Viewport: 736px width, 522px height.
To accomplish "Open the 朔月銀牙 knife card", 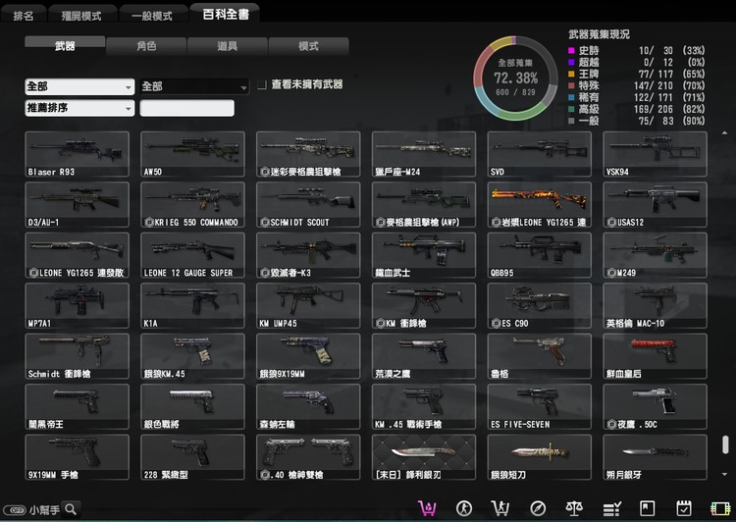I will (655, 457).
